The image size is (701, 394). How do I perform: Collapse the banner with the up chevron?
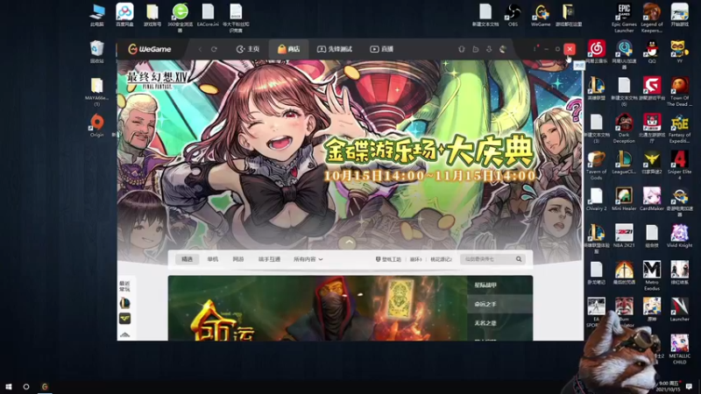click(349, 243)
